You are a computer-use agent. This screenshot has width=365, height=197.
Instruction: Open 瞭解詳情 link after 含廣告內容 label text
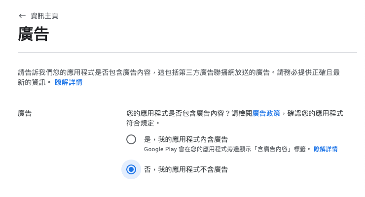click(326, 149)
